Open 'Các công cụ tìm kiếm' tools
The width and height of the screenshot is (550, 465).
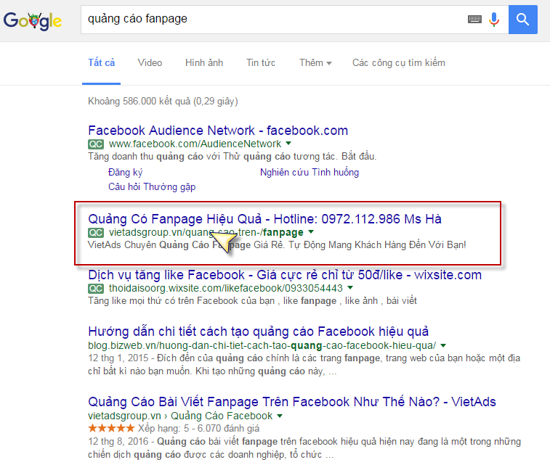[x=399, y=63]
